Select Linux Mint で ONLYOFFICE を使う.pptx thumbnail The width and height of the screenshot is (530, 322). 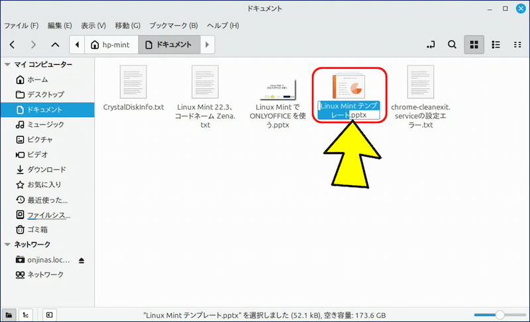tap(278, 90)
